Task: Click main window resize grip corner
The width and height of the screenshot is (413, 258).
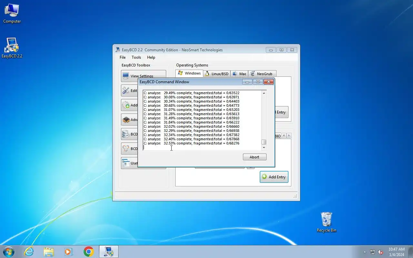Action: tap(295, 196)
